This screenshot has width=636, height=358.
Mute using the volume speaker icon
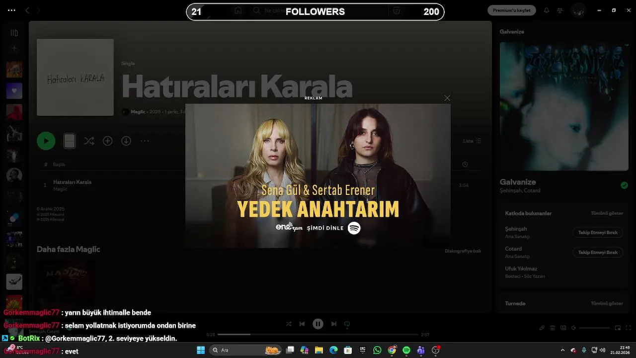573,328
